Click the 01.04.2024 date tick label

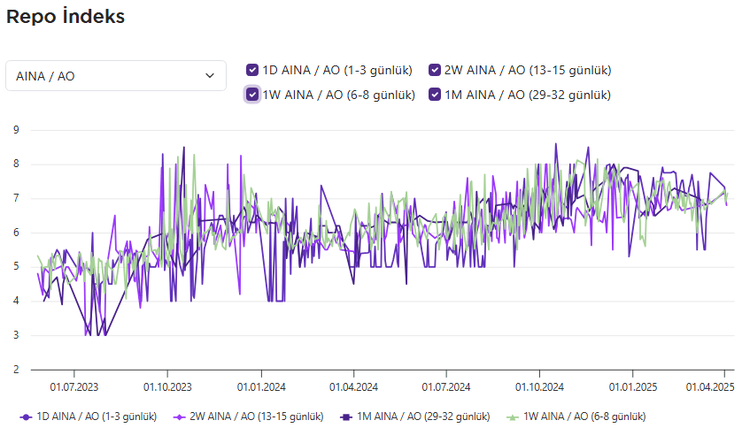353,386
